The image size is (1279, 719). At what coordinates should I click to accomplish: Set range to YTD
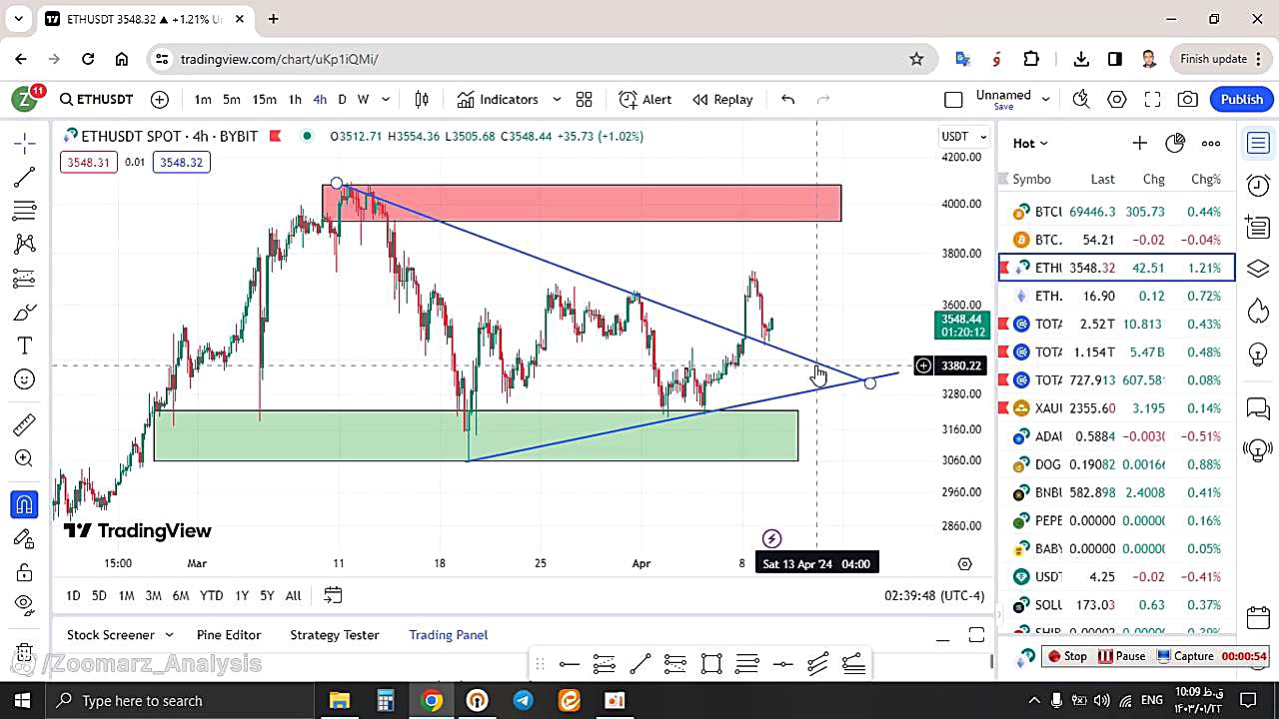click(211, 595)
